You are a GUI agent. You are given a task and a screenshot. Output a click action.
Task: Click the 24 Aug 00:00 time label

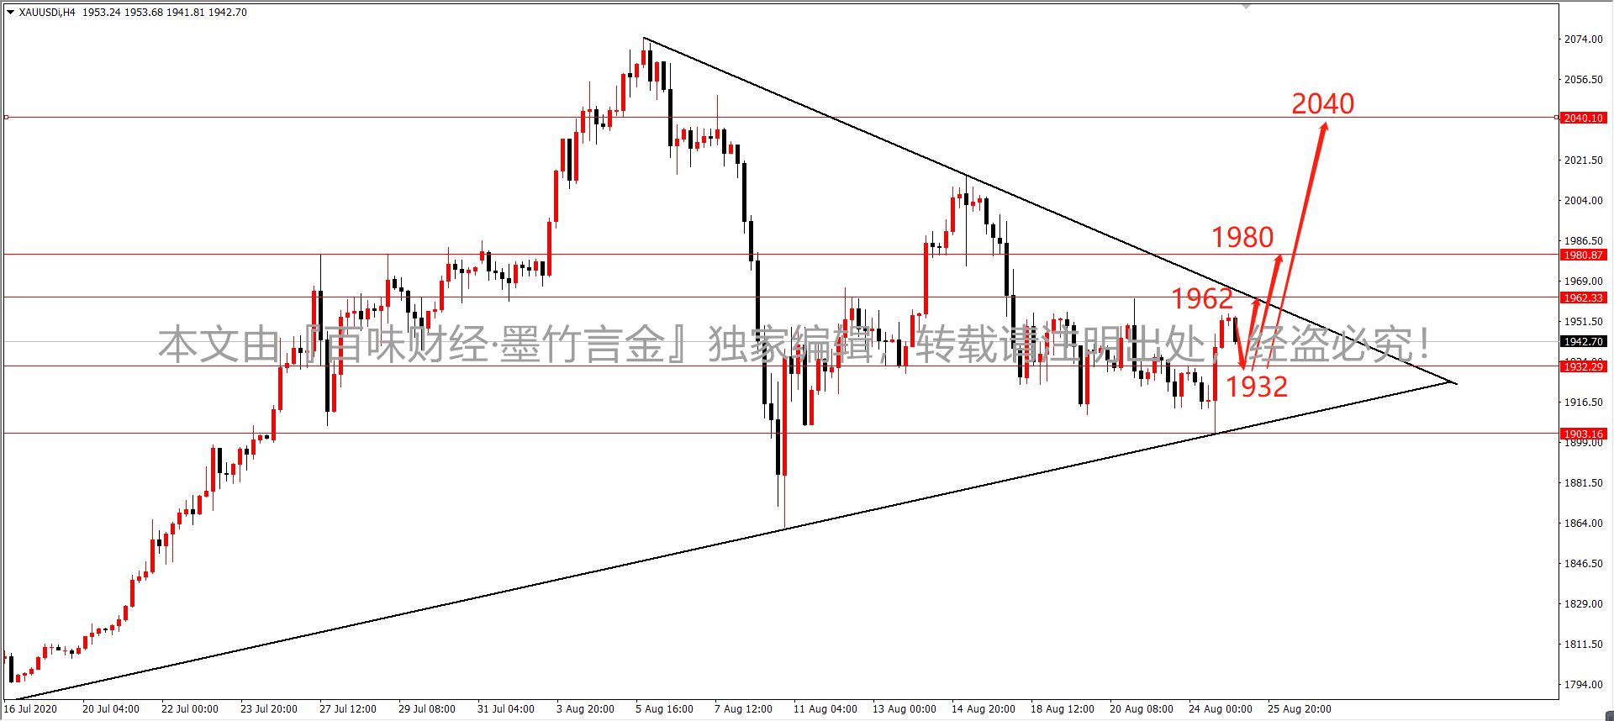[x=1220, y=709]
